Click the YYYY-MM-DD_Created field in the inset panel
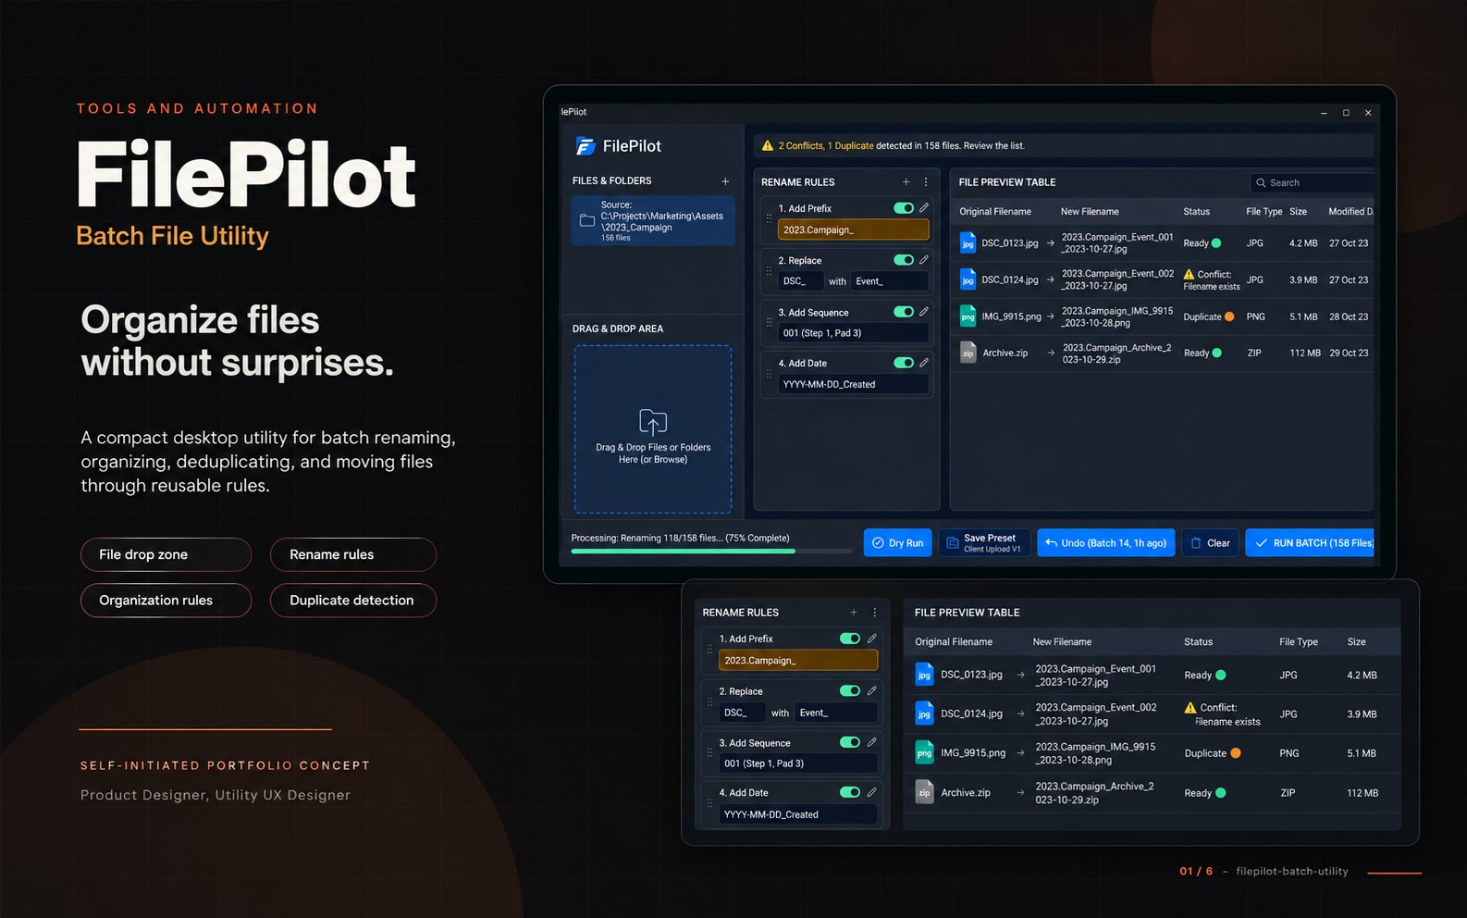The image size is (1467, 918). (x=798, y=814)
